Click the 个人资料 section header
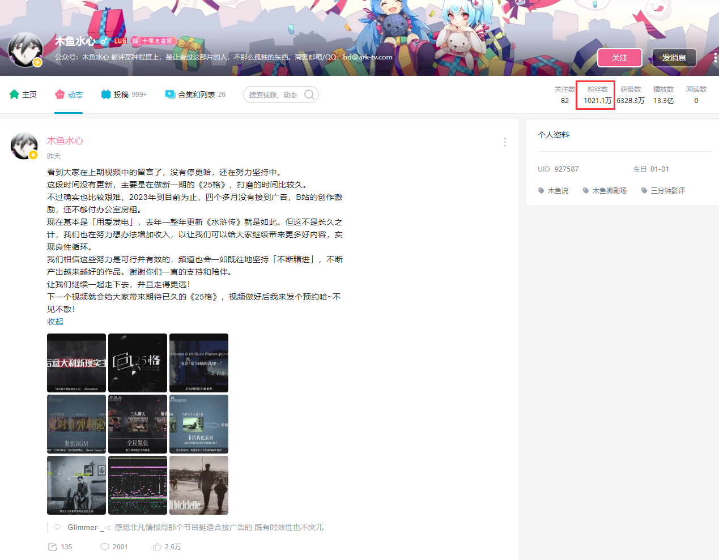719x560 pixels. pos(554,135)
